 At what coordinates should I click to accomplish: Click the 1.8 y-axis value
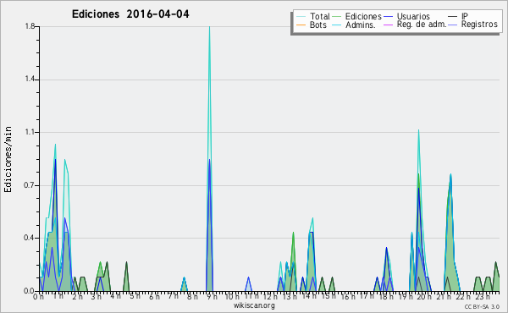click(x=30, y=26)
